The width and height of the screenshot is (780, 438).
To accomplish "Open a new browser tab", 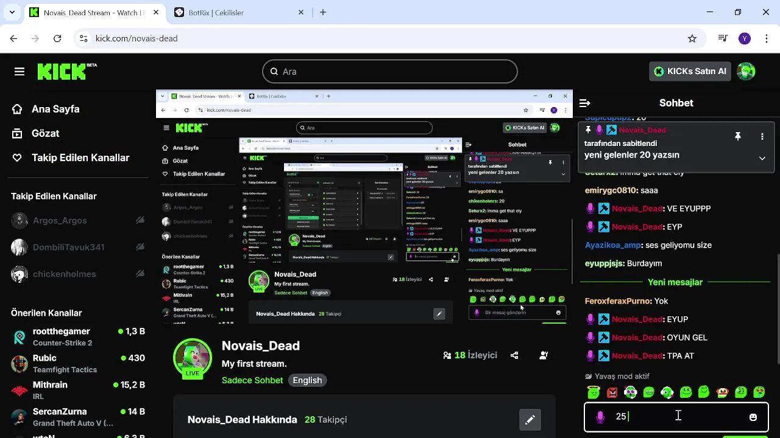I will click(x=323, y=12).
